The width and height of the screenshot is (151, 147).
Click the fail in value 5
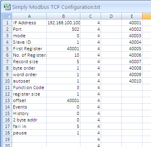(x=63, y=126)
